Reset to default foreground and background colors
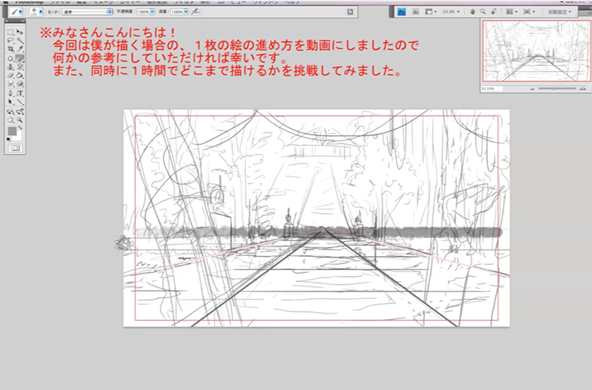 (x=9, y=139)
